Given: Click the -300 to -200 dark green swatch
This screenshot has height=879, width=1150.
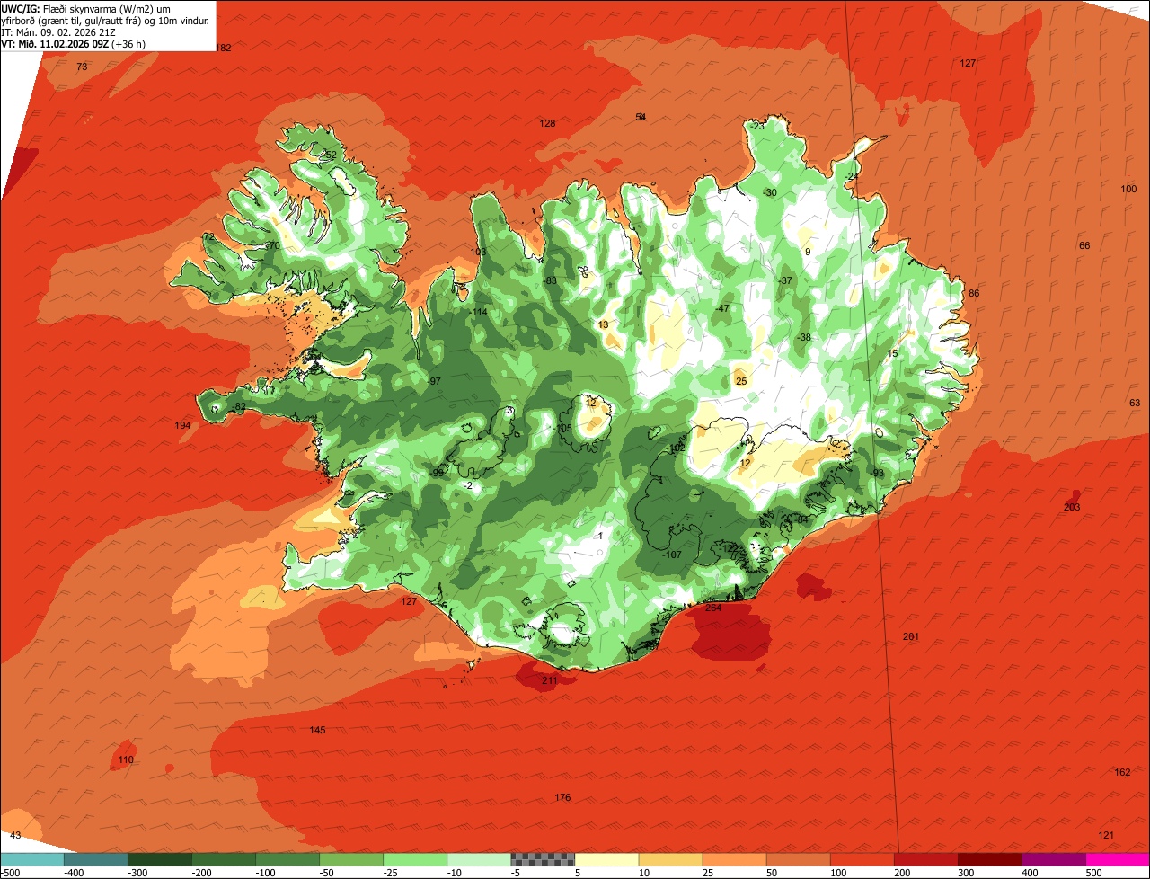Looking at the screenshot, I should [160, 859].
